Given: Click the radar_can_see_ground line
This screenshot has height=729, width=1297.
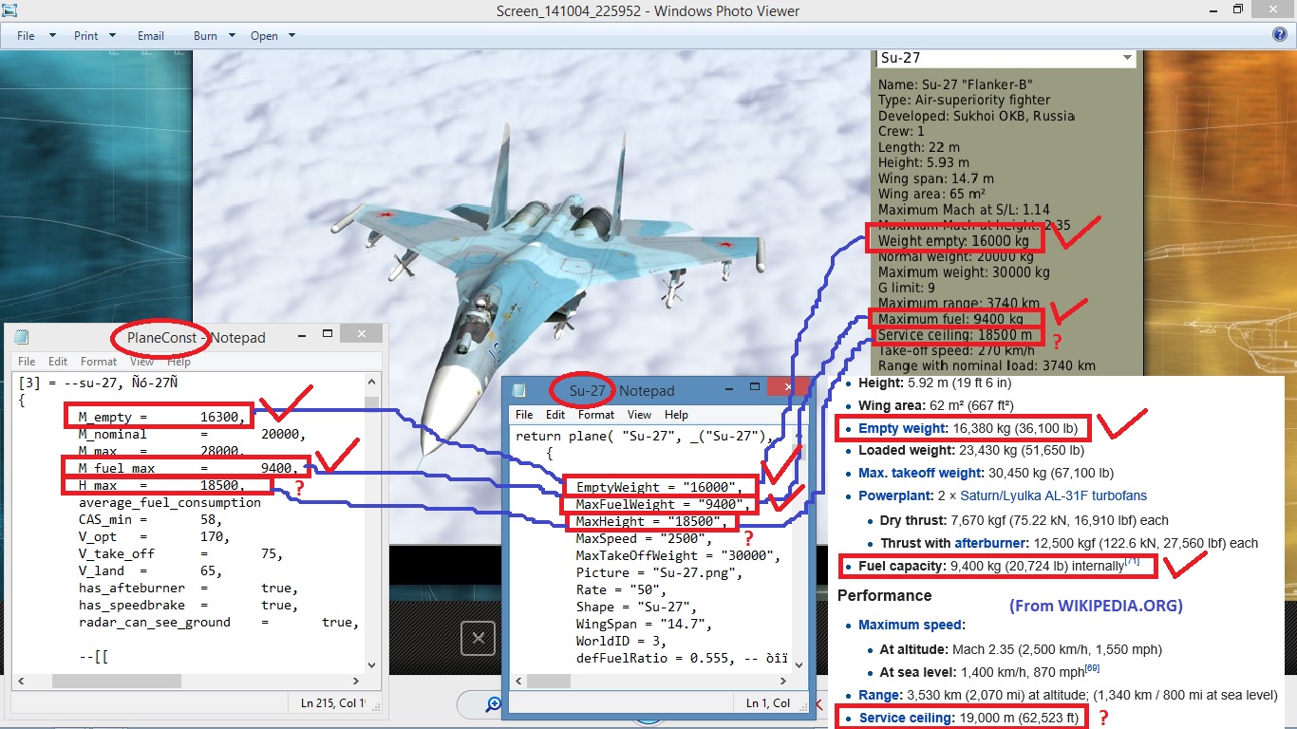Looking at the screenshot, I should click(x=218, y=622).
